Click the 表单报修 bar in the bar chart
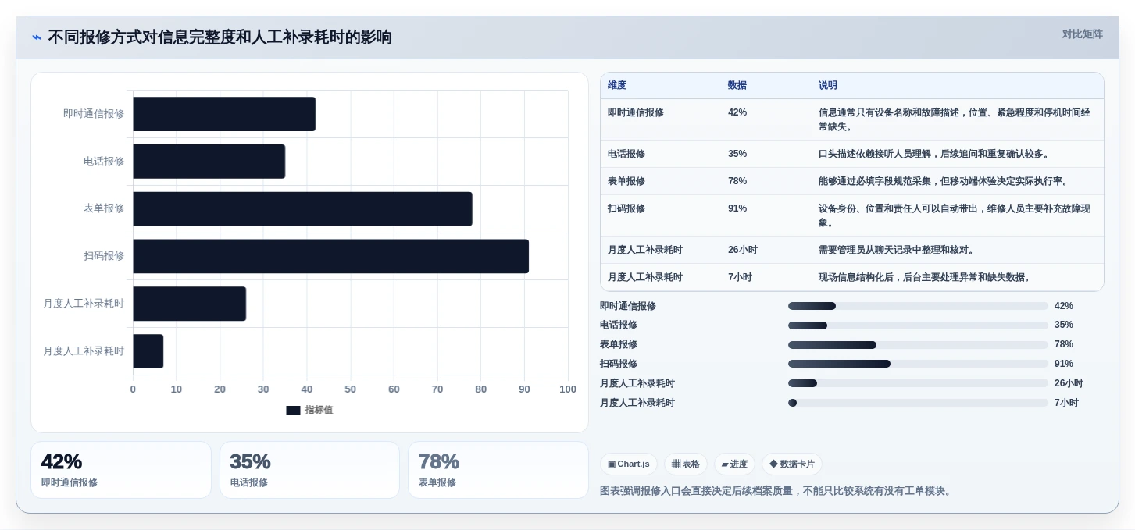 302,209
